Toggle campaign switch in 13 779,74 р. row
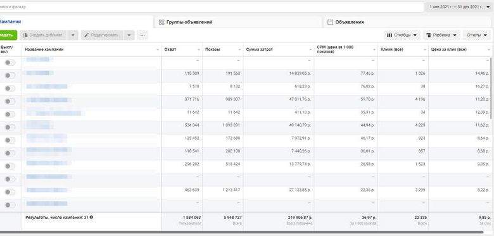Viewport: 494px width, 236px height. (9, 166)
